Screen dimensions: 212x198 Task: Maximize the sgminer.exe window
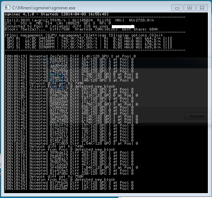(x=189, y=8)
